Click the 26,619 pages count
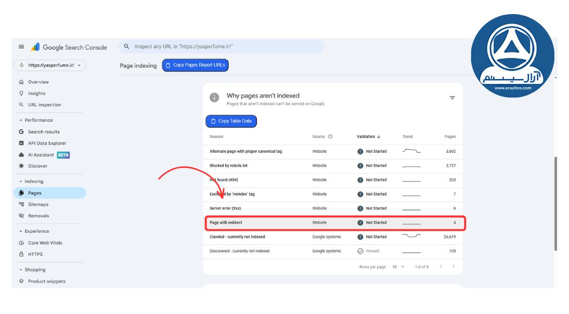 (450, 237)
